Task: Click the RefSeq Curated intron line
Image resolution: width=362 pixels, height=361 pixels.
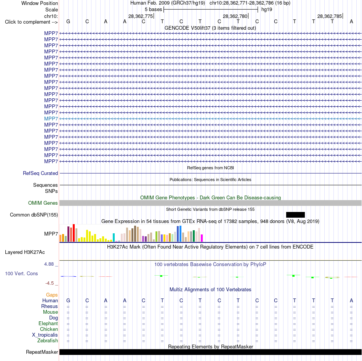Action: tap(211, 173)
